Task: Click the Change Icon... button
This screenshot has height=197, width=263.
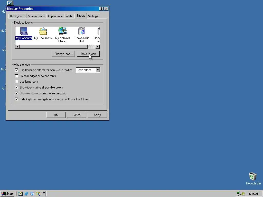Action: click(63, 54)
